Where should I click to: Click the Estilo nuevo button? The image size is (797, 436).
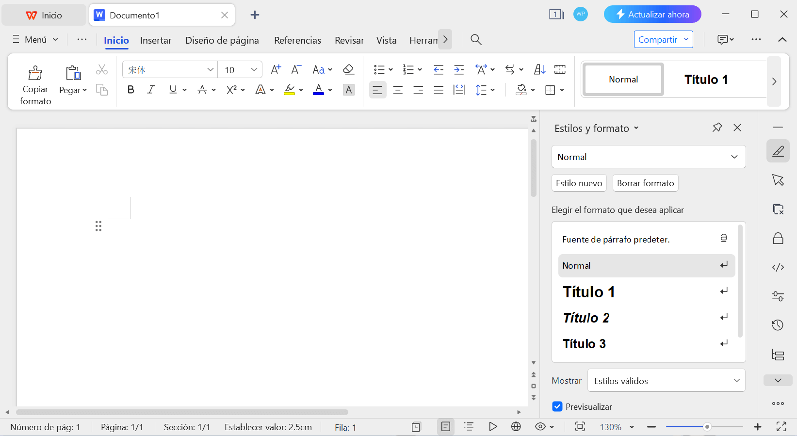click(x=579, y=183)
